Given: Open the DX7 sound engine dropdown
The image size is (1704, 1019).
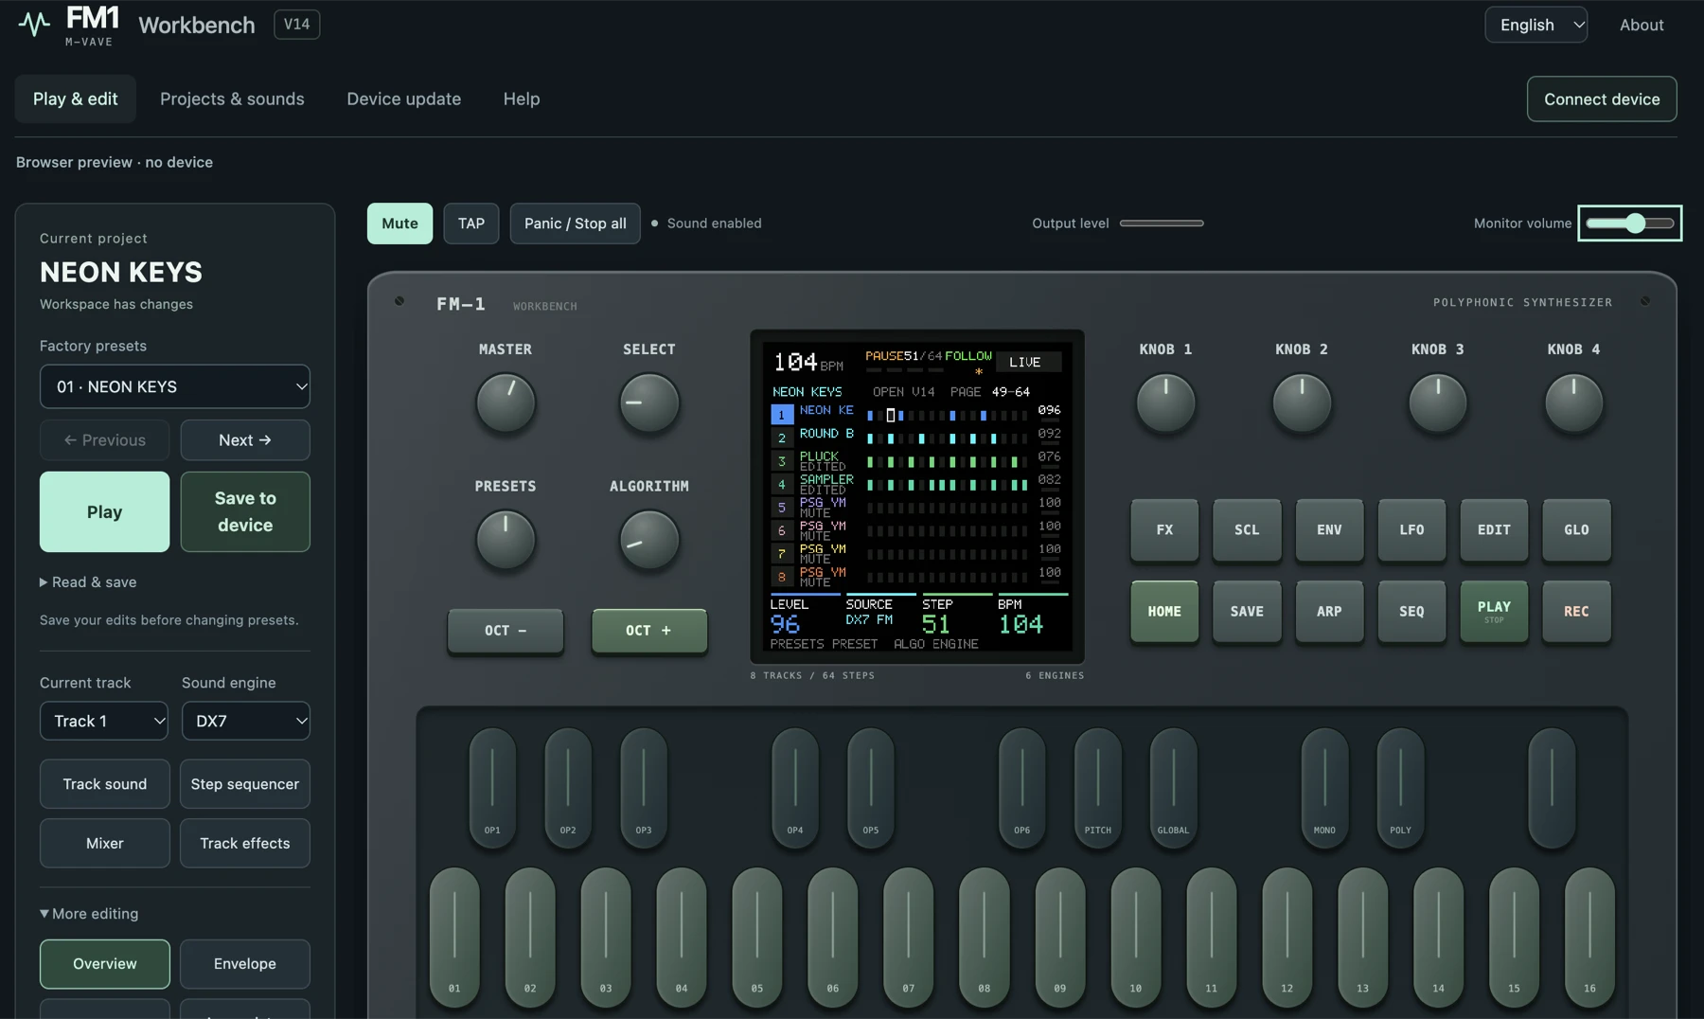Looking at the screenshot, I should tap(246, 721).
